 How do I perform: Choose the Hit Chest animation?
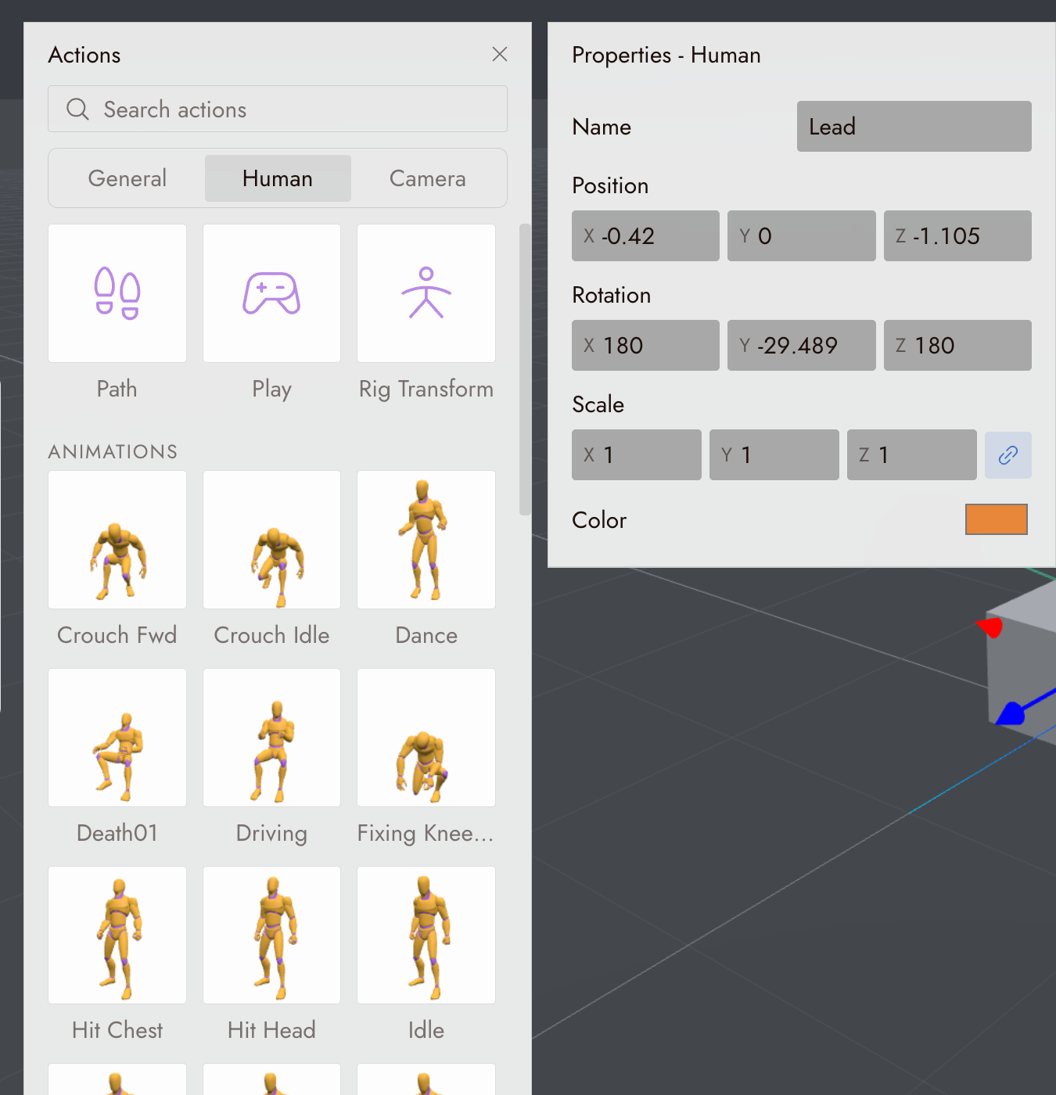[117, 935]
